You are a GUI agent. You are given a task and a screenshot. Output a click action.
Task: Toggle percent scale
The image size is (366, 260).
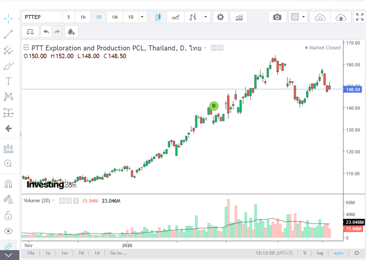(x=305, y=253)
